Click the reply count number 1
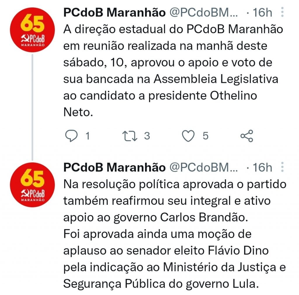Image resolution: width=299 pixels, height=295 pixels. pyautogui.click(x=87, y=136)
